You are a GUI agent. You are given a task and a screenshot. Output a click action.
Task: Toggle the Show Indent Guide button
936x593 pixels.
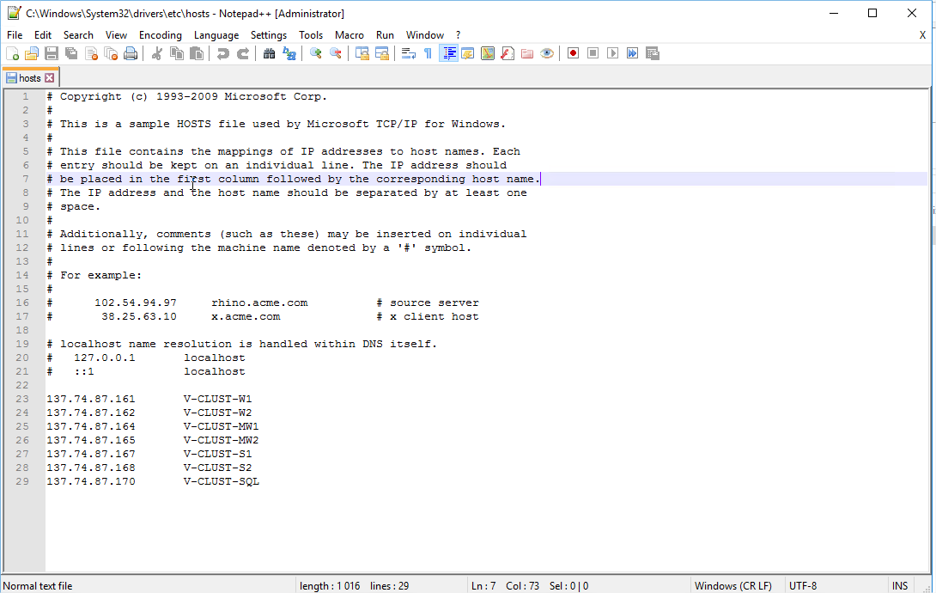[448, 53]
